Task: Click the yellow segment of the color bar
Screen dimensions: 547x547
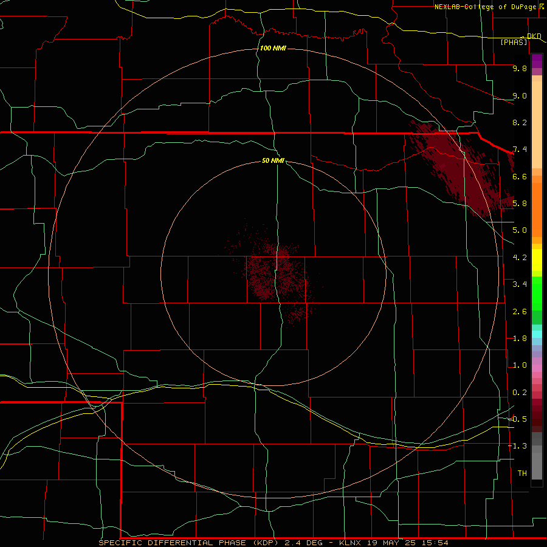Action: [537, 260]
